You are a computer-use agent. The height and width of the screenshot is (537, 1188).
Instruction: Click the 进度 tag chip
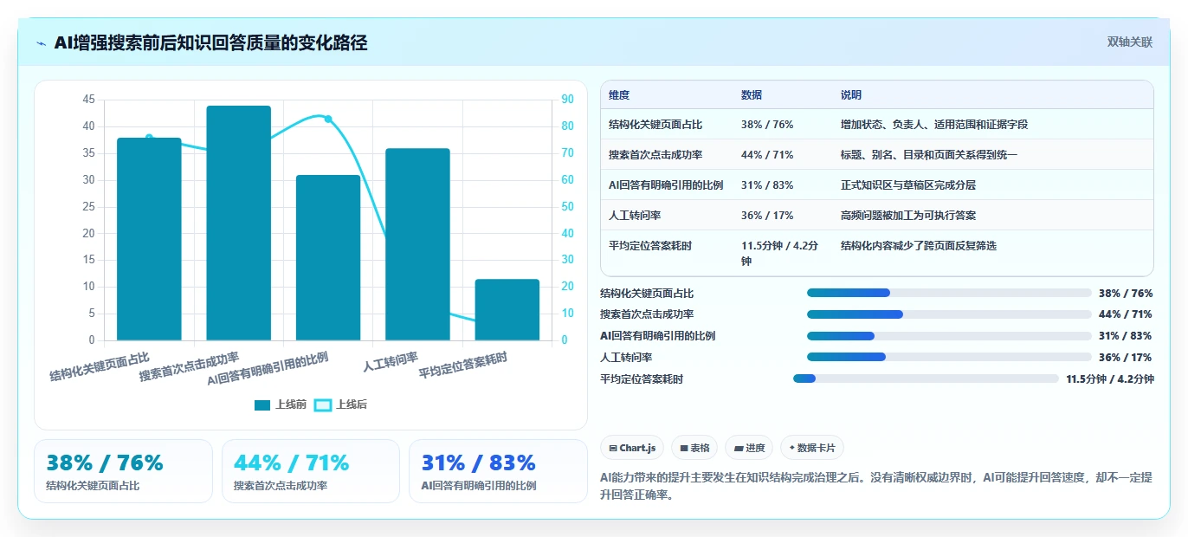[749, 448]
